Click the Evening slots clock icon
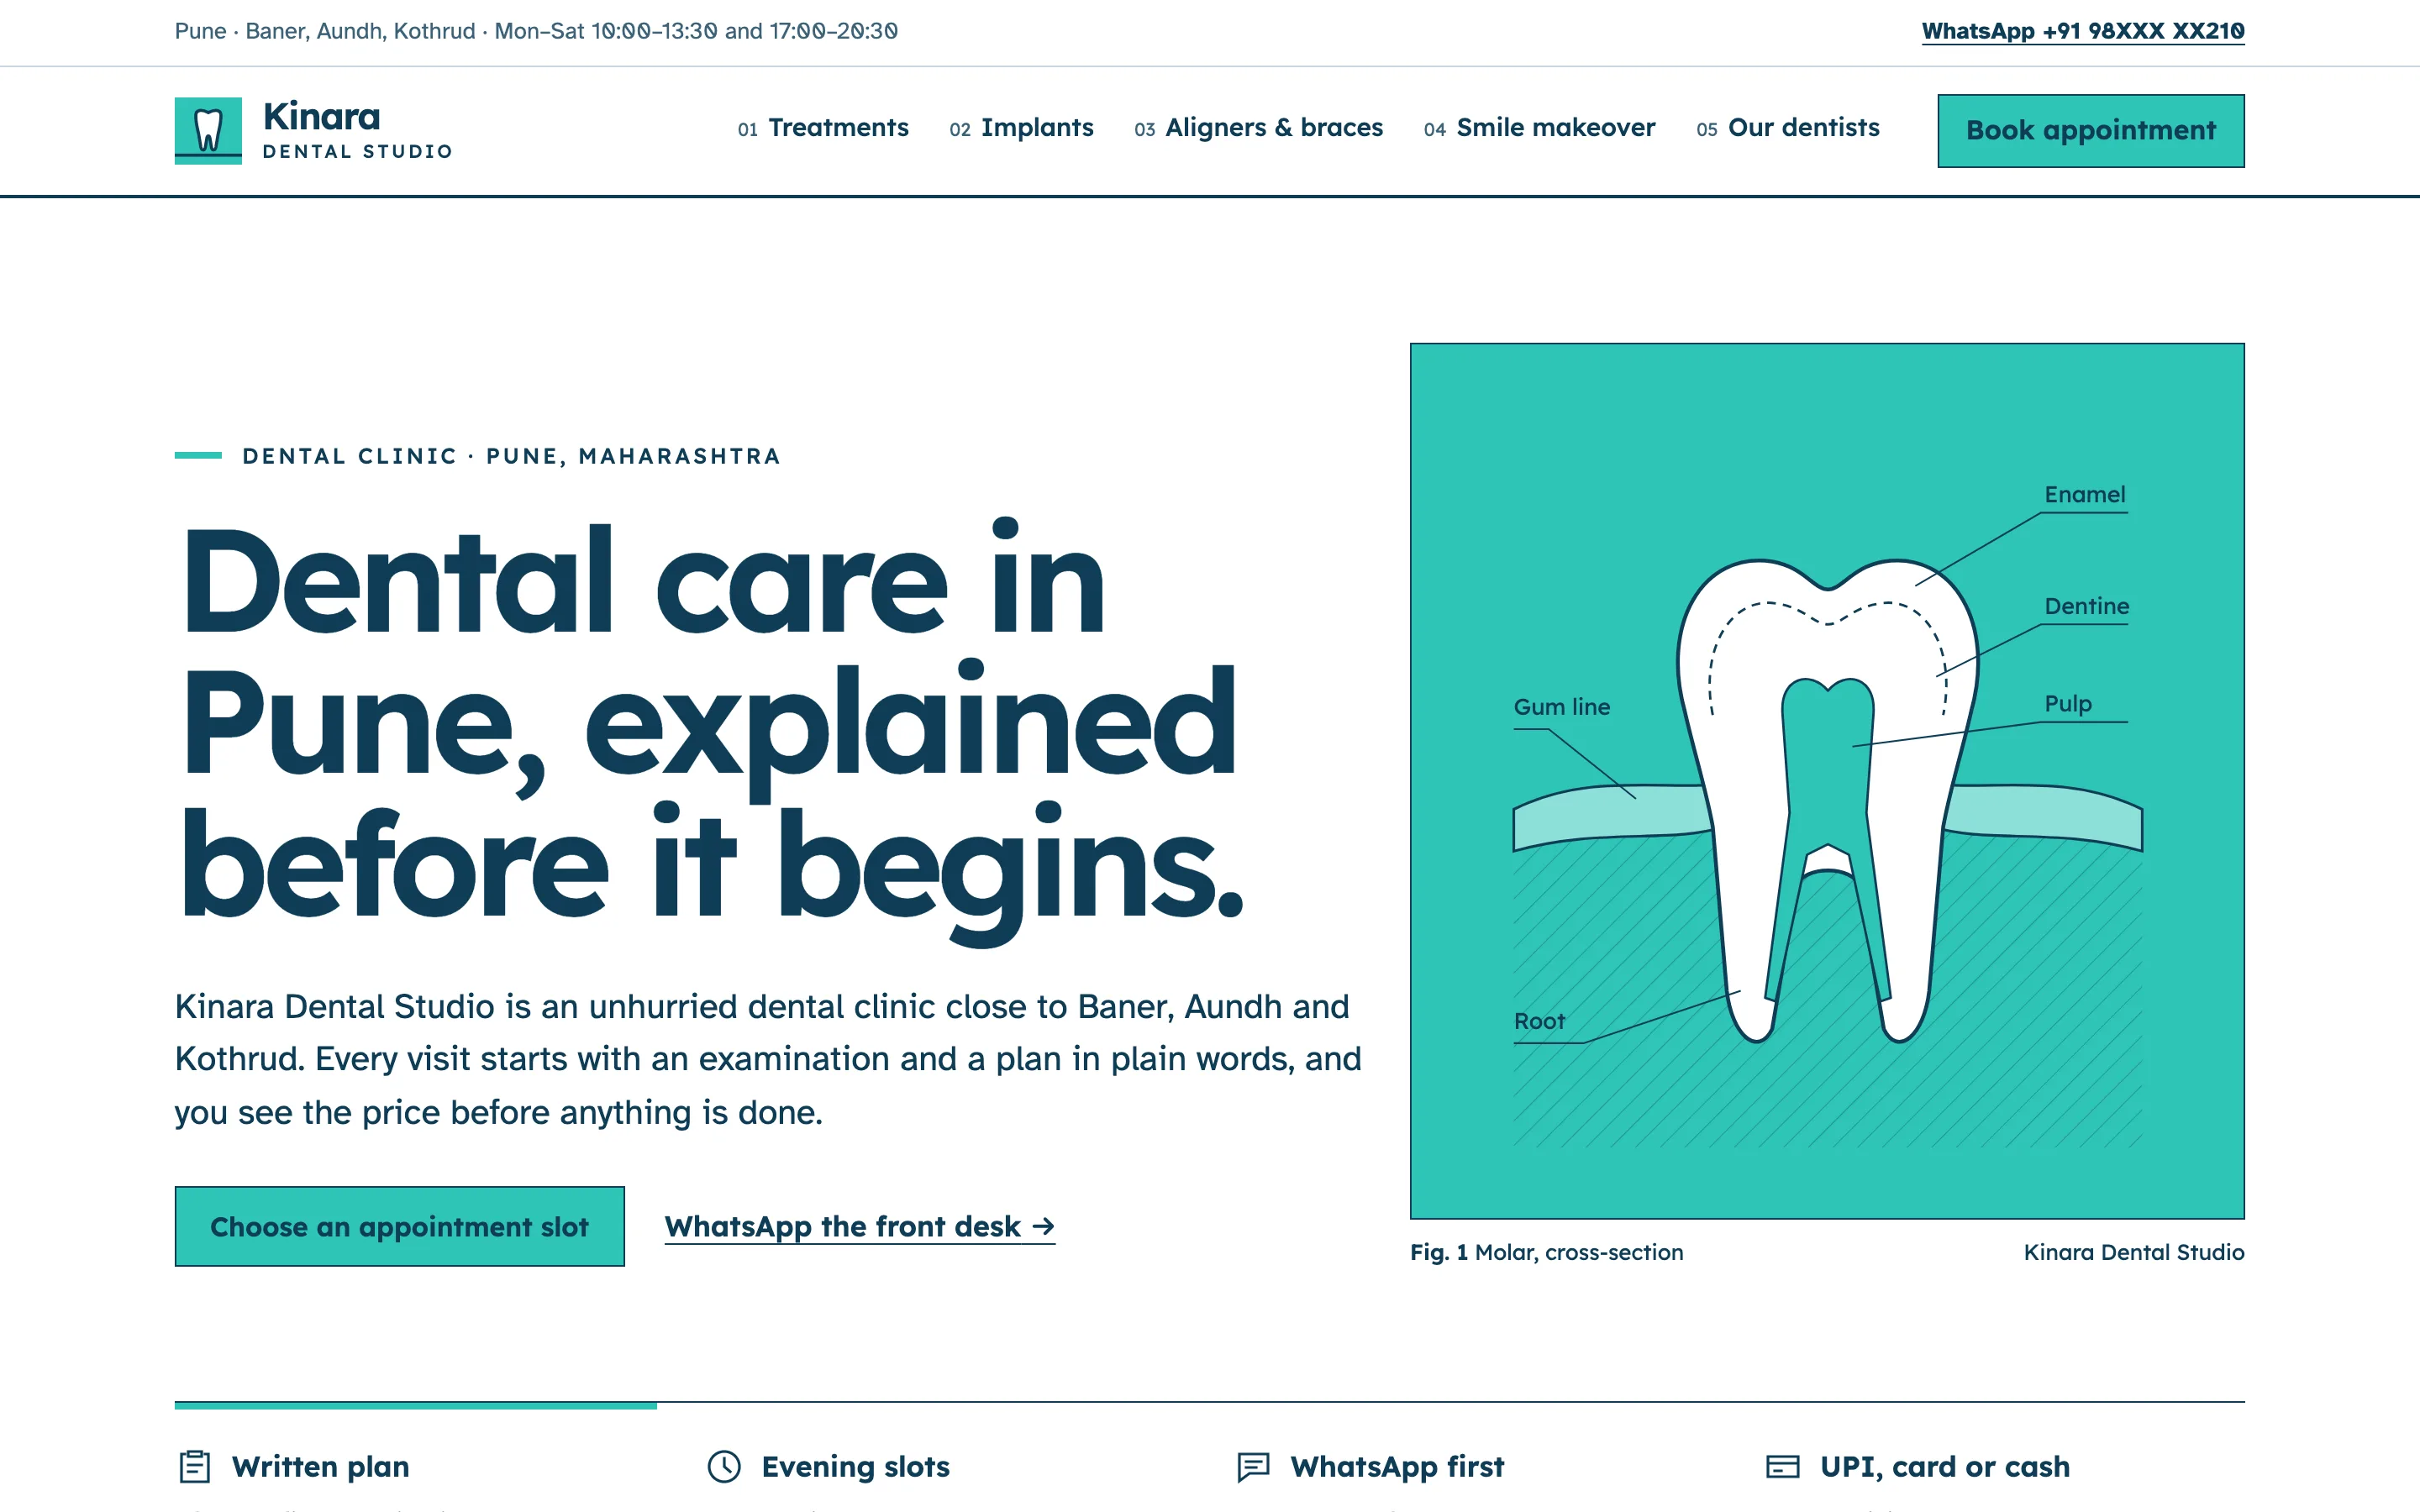This screenshot has width=2420, height=1512. (x=724, y=1466)
